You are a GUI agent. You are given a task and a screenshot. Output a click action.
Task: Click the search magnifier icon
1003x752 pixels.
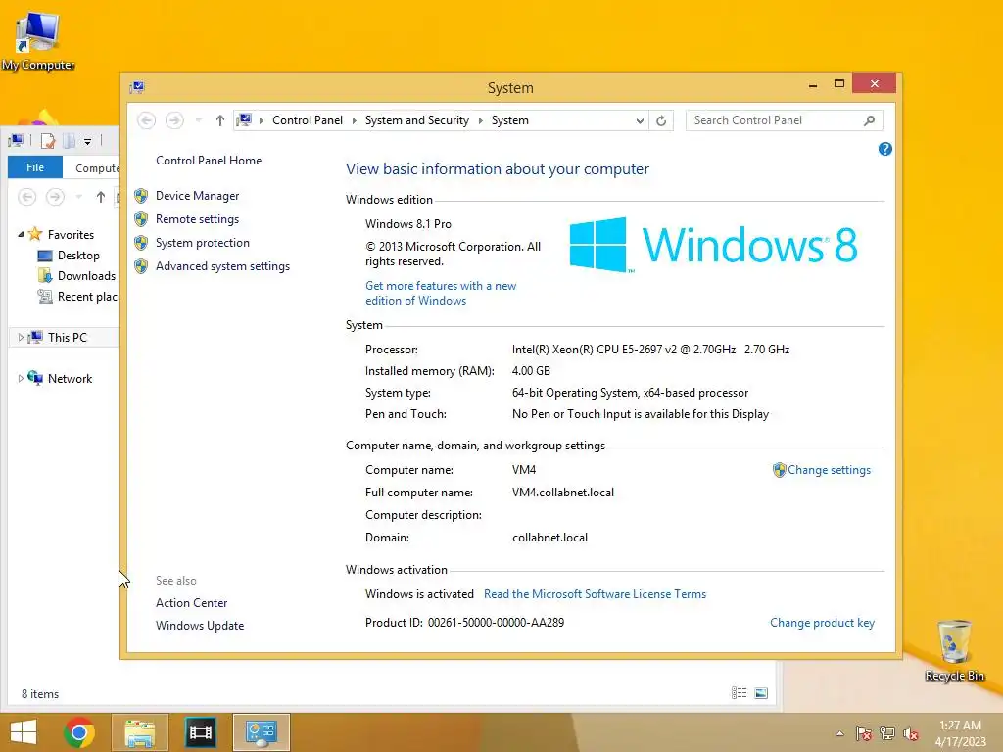(870, 120)
